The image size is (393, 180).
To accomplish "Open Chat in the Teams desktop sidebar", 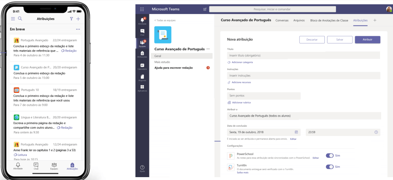I will (142, 32).
